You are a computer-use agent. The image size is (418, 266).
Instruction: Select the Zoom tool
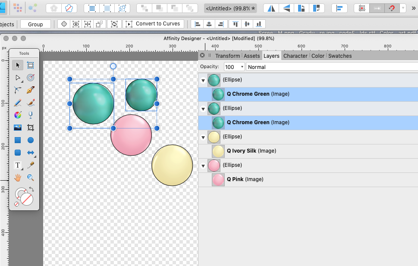tap(31, 177)
